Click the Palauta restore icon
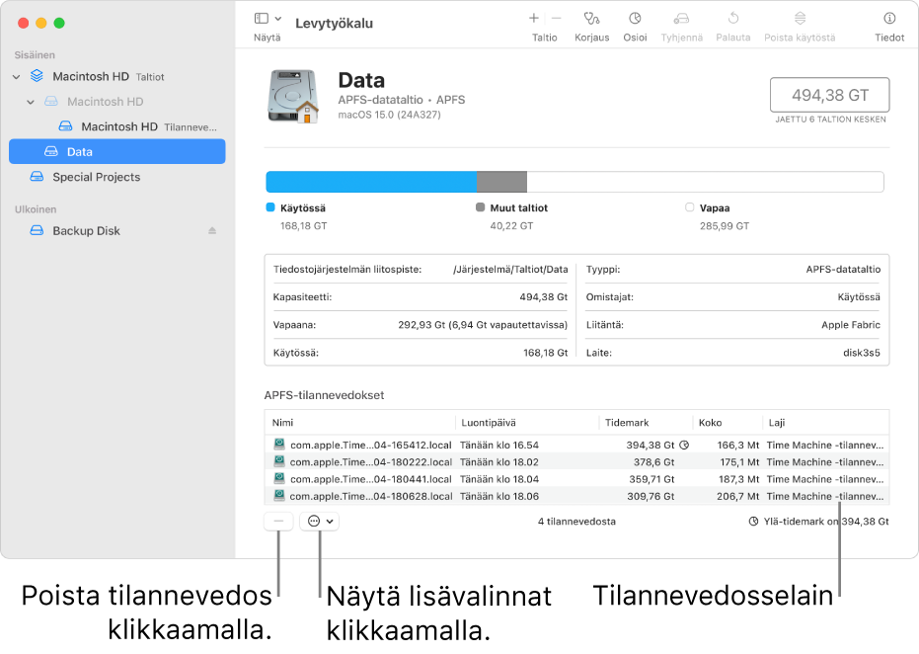The width and height of the screenshot is (919, 654). click(733, 19)
